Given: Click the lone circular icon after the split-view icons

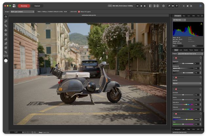Looking at the screenshot, I should 163,6.
